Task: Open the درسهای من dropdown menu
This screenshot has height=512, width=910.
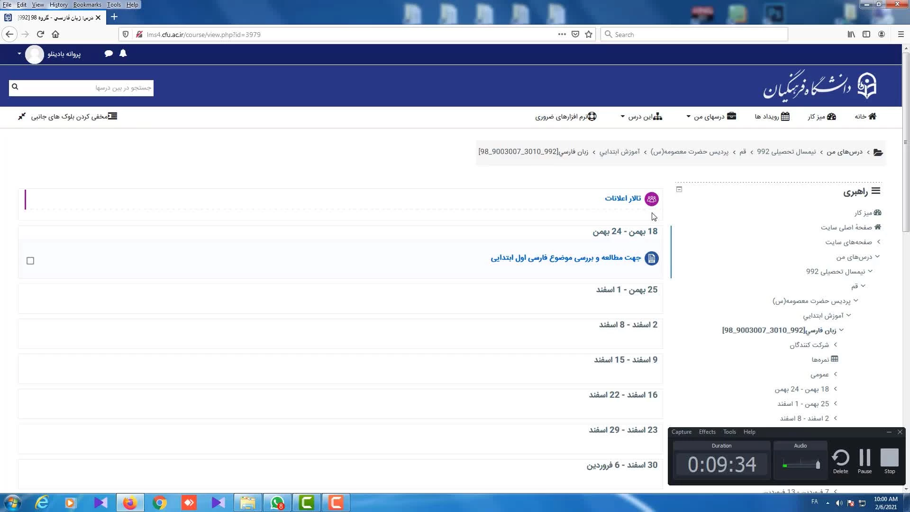Action: [x=711, y=117]
